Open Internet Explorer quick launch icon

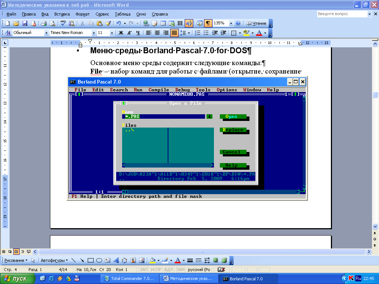pyautogui.click(x=51, y=278)
